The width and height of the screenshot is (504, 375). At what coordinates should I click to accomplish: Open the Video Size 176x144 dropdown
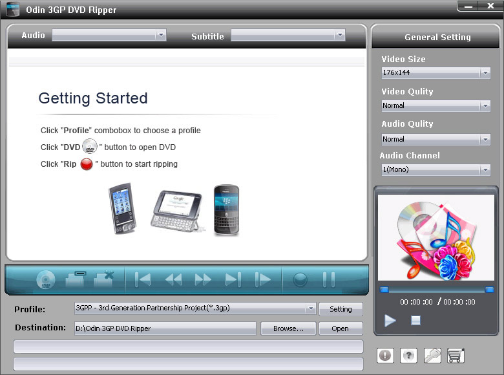point(436,72)
